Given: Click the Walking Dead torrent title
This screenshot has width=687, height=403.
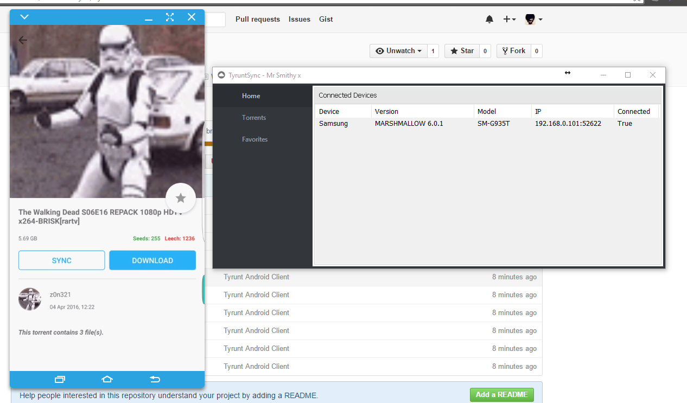Looking at the screenshot, I should 101,217.
